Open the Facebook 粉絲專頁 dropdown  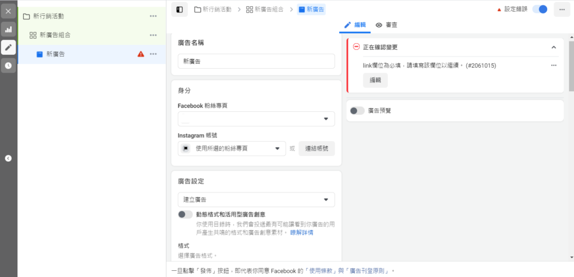(x=256, y=119)
